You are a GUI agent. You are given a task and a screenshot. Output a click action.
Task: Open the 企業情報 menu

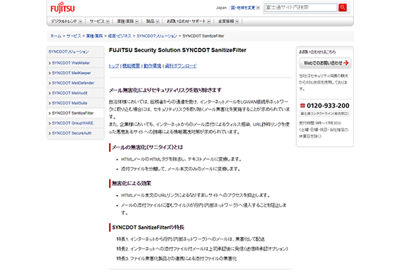point(228,21)
